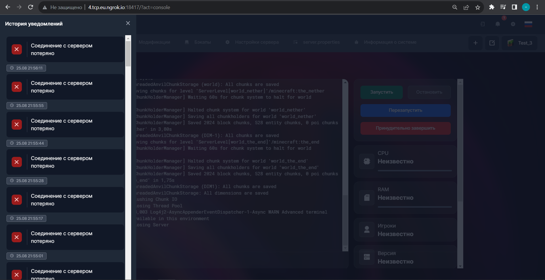Click the CPU gear icon in stats panel
The width and height of the screenshot is (545, 280).
[x=366, y=161]
